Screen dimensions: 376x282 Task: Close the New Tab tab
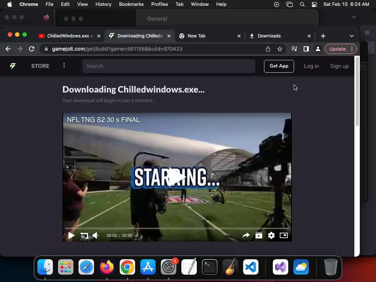(x=239, y=36)
